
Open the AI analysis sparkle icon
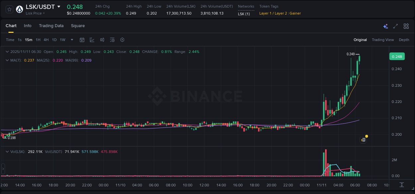click(x=385, y=26)
